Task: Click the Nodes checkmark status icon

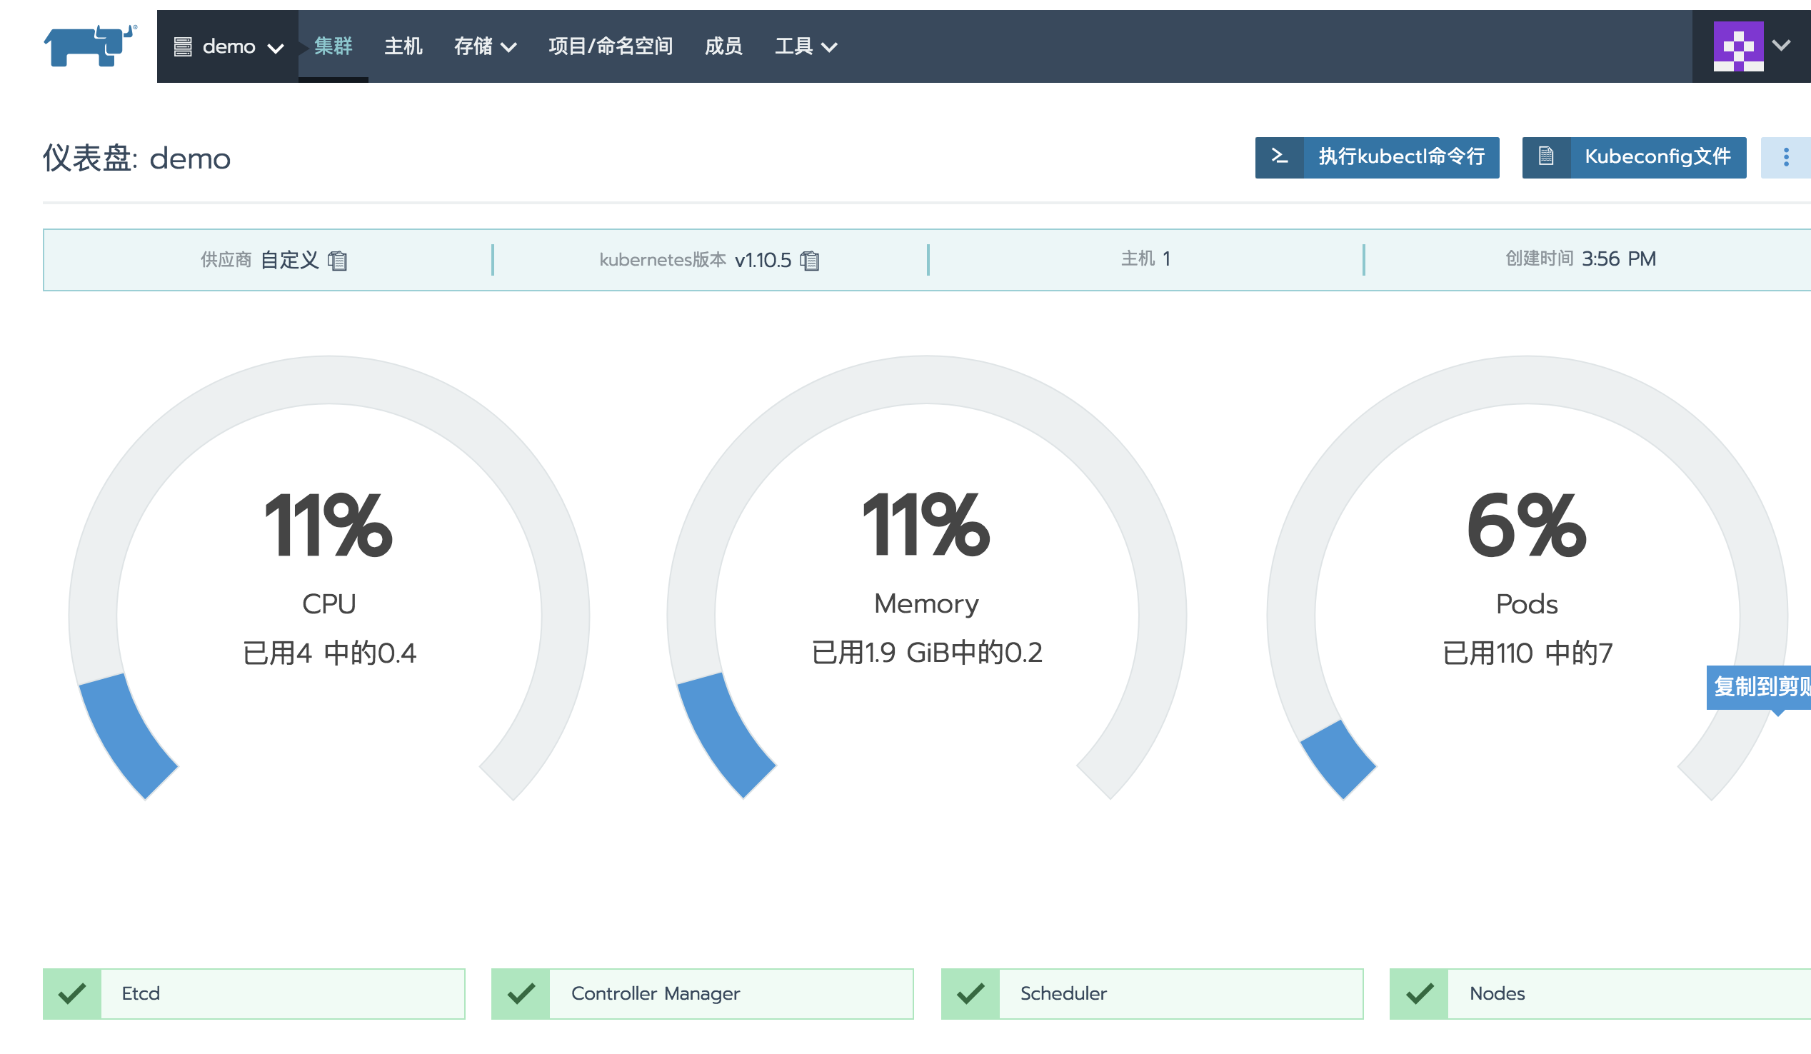Action: coord(1420,993)
